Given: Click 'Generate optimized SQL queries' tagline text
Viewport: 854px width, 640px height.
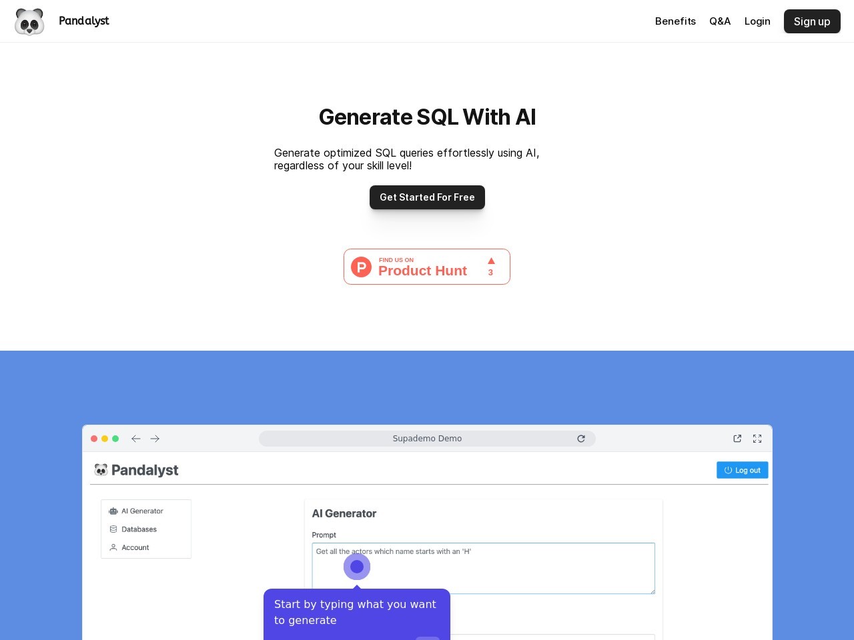Looking at the screenshot, I should tap(407, 159).
